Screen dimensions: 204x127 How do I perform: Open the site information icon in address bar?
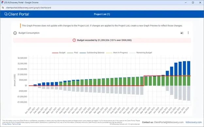3,8
